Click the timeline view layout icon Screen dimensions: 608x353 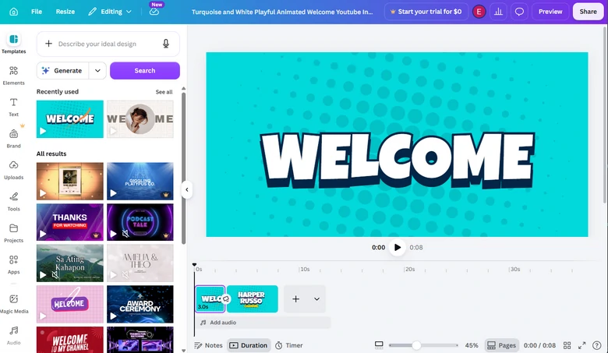pyautogui.click(x=379, y=345)
